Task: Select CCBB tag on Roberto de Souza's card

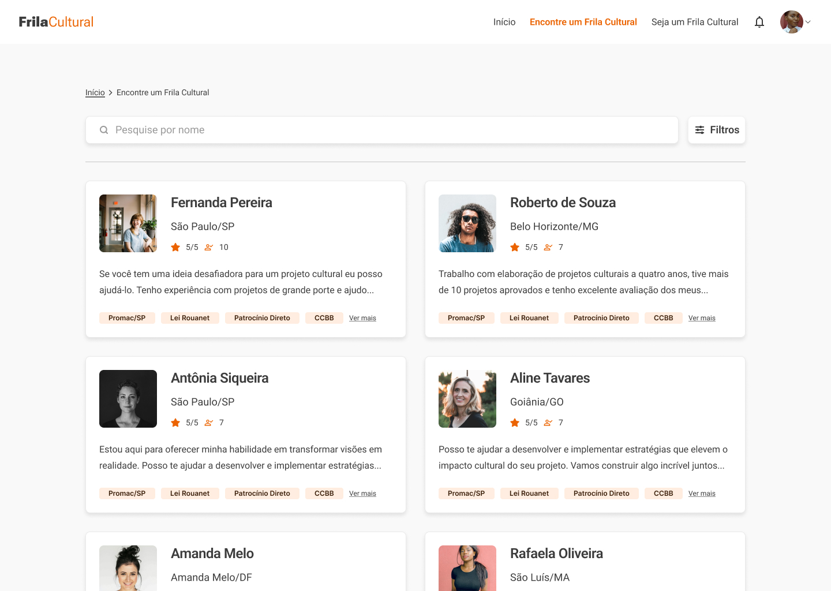Action: pos(664,318)
